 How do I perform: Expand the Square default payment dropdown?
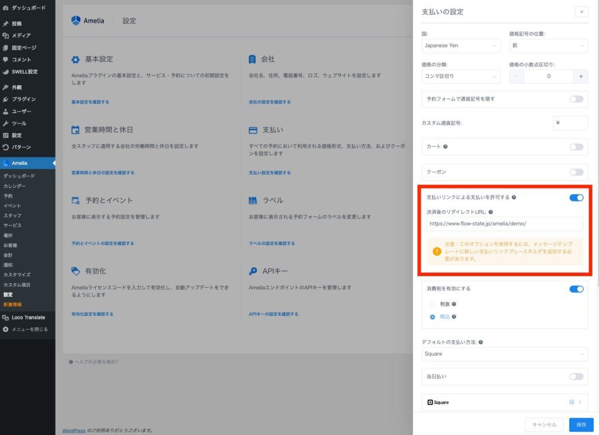pyautogui.click(x=504, y=354)
